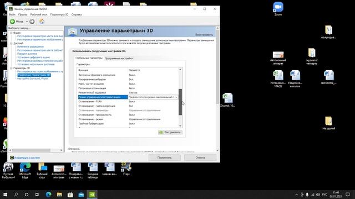The image size is (355, 199).
Task: Select Настройка Surround, PhysX tree item
Action: (x=32, y=78)
